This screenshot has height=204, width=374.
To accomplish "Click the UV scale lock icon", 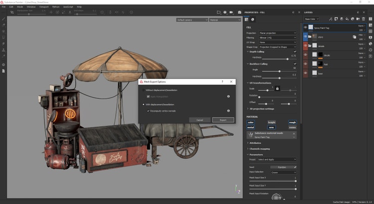I will tap(277, 88).
